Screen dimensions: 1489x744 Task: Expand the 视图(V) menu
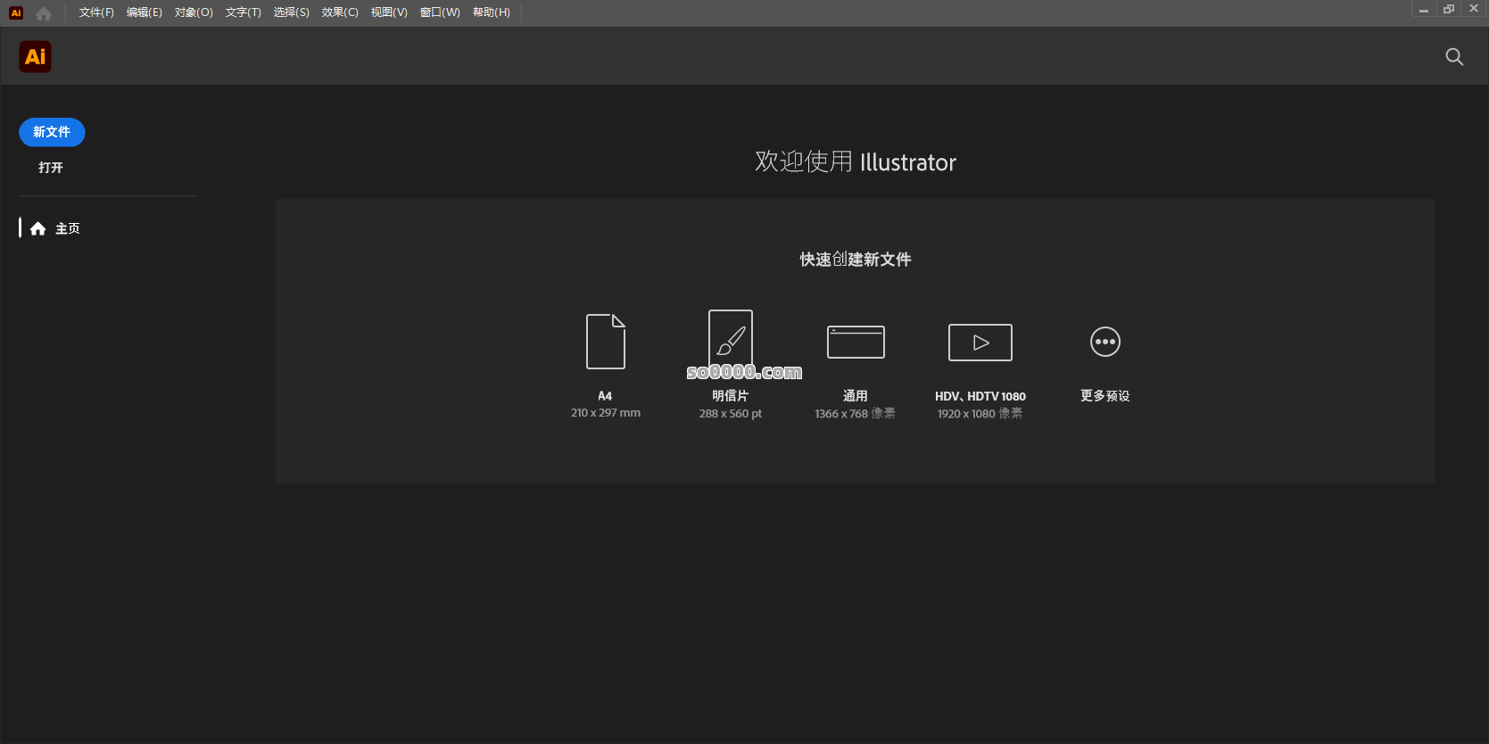(389, 12)
